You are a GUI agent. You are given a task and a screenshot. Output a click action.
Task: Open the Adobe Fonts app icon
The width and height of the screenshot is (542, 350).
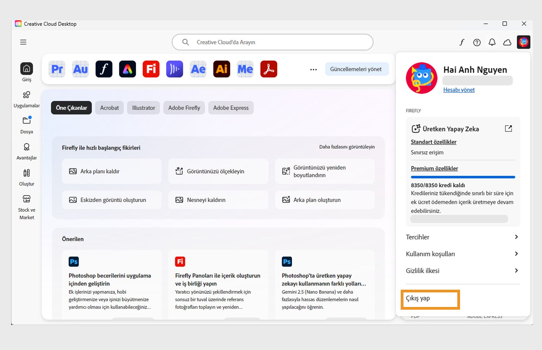click(x=104, y=69)
